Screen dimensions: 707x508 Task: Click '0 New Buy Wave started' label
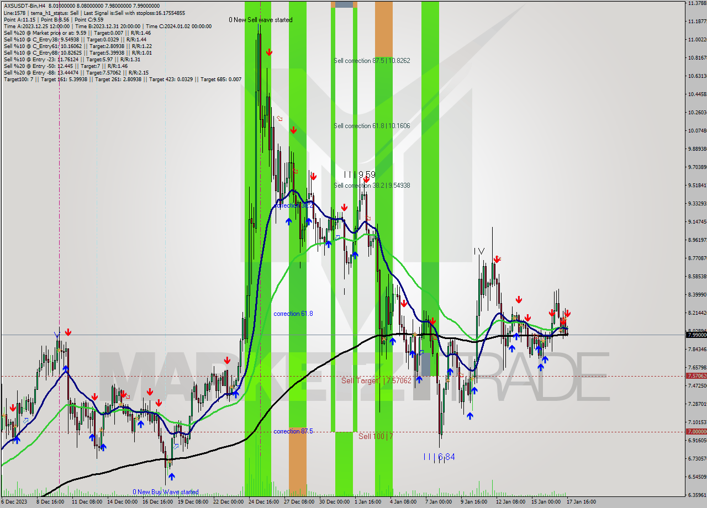[x=165, y=492]
